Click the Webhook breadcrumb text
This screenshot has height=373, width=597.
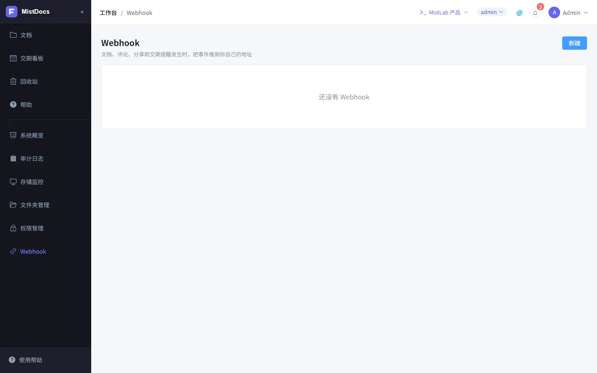click(x=139, y=13)
